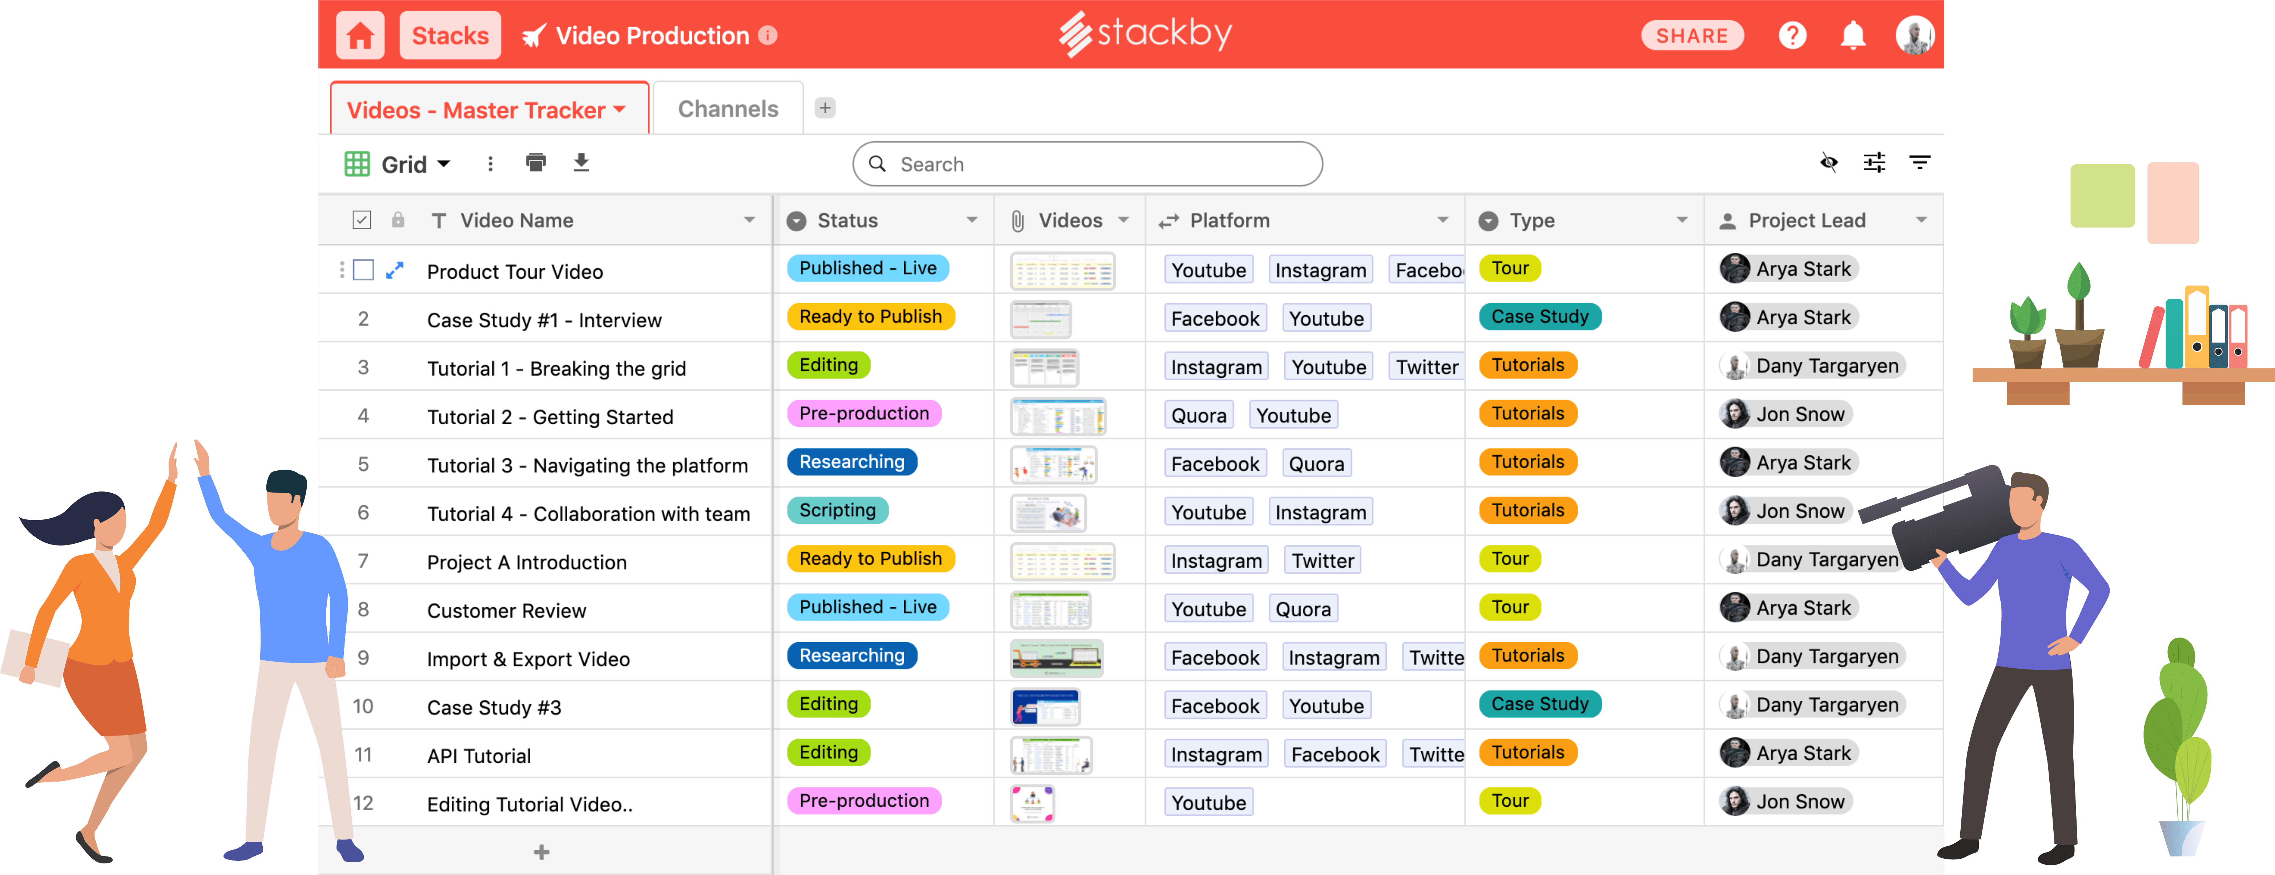Toggle the lock icon in the header row
This screenshot has width=2275, height=875.
[398, 220]
